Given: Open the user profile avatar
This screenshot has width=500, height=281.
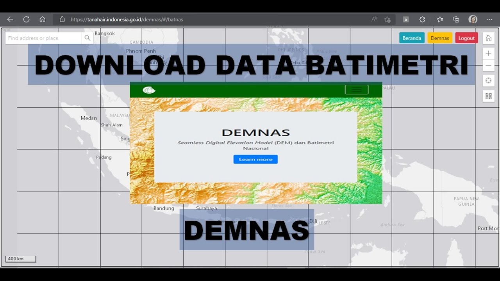Looking at the screenshot, I should point(473,19).
